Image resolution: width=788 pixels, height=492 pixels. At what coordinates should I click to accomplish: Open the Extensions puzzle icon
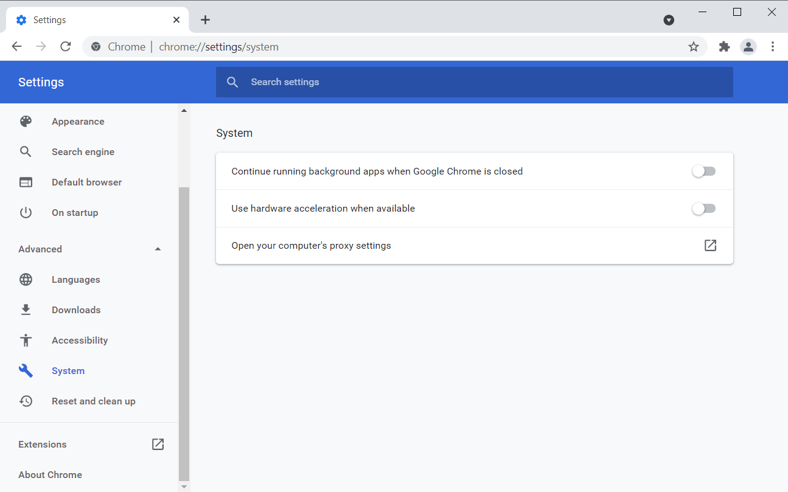724,47
